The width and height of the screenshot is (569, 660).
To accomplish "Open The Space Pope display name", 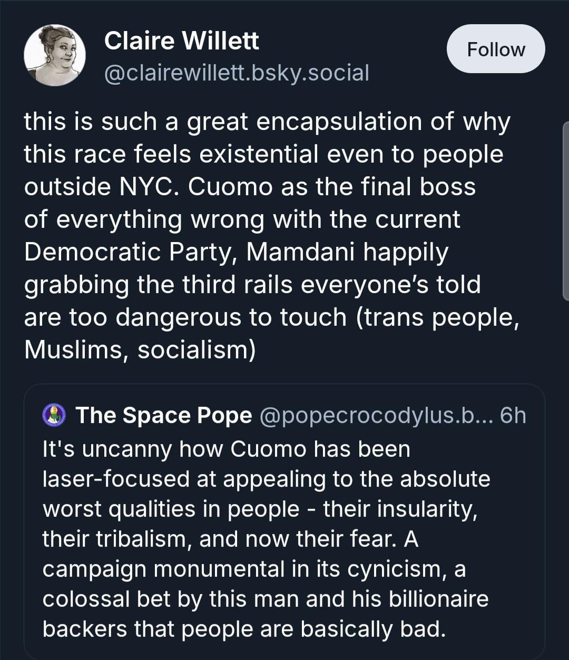I will coord(164,415).
